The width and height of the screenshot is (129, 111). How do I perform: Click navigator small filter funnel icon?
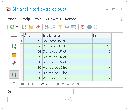[78, 84]
